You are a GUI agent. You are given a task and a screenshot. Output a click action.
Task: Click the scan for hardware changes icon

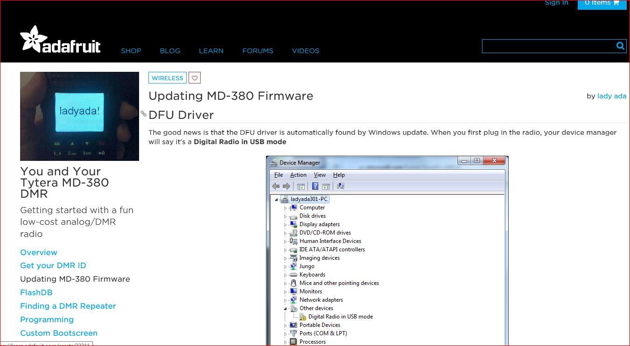coord(340,186)
